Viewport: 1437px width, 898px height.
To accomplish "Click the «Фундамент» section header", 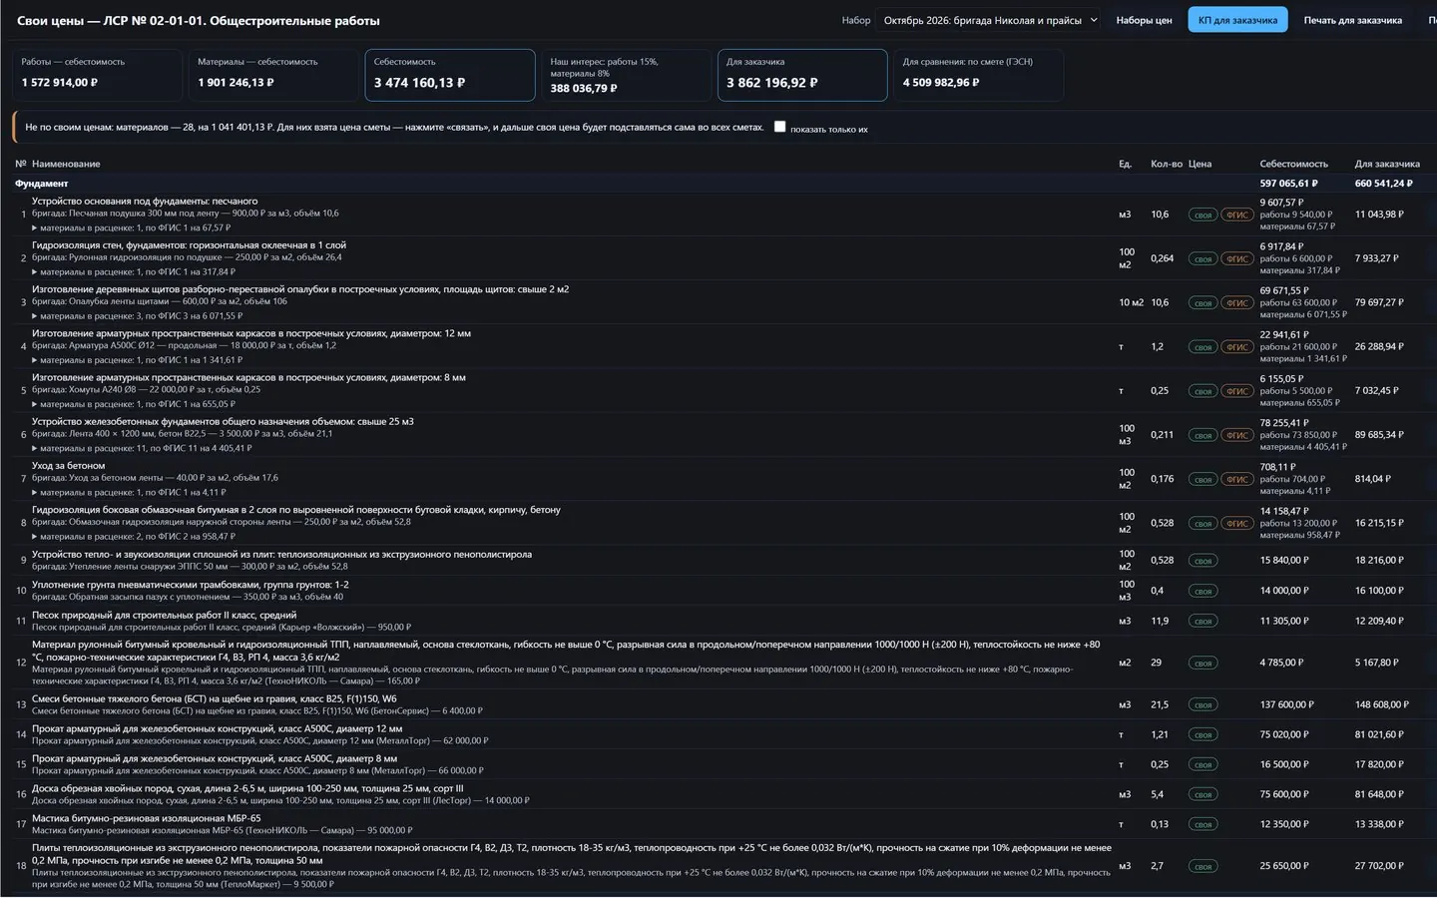I will point(42,184).
